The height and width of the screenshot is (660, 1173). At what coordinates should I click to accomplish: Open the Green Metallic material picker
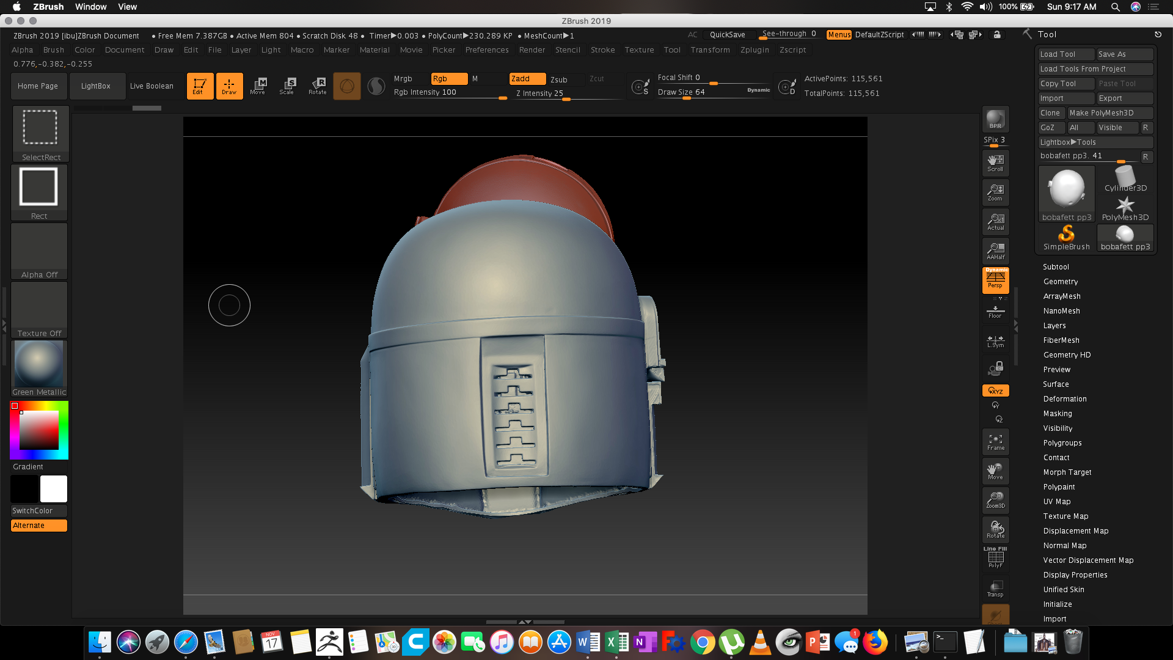click(39, 368)
